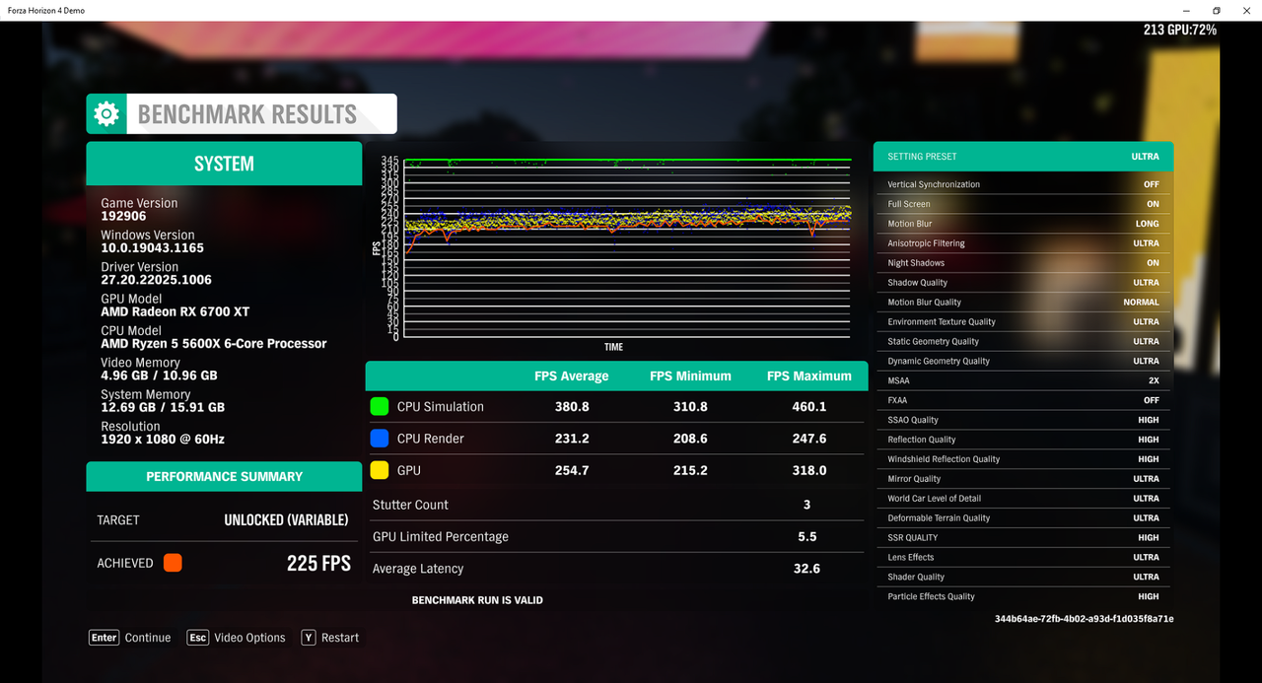Select Continue at the bottom

(148, 638)
